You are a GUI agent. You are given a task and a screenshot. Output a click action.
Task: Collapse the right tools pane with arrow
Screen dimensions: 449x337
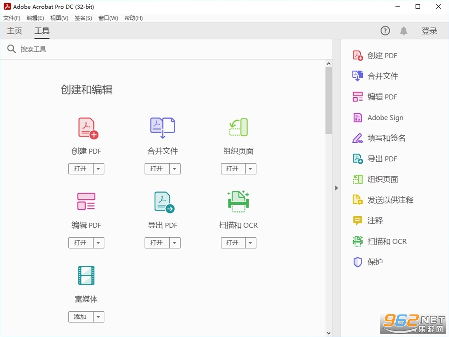click(336, 188)
